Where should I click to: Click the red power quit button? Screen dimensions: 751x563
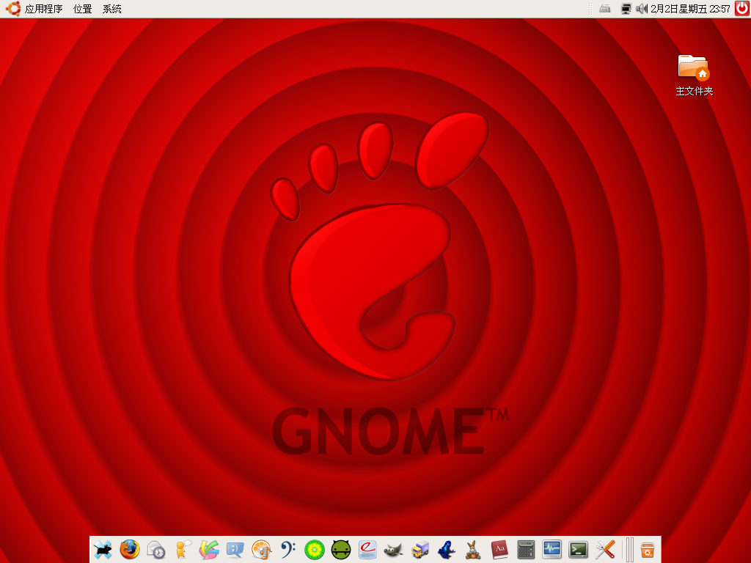(x=742, y=8)
